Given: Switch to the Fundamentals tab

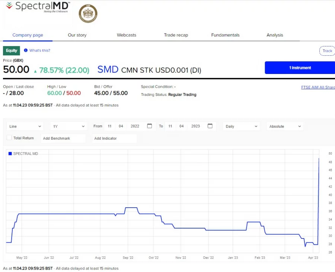Looking at the screenshot, I should point(225,35).
